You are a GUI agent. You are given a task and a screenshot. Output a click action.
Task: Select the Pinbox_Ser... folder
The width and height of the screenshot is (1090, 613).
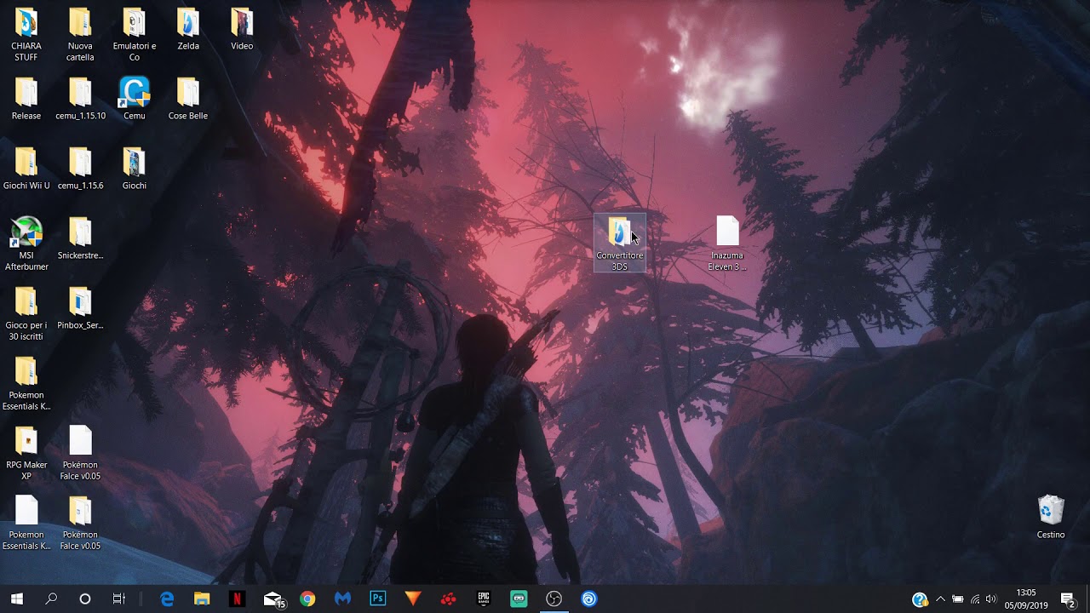80,308
